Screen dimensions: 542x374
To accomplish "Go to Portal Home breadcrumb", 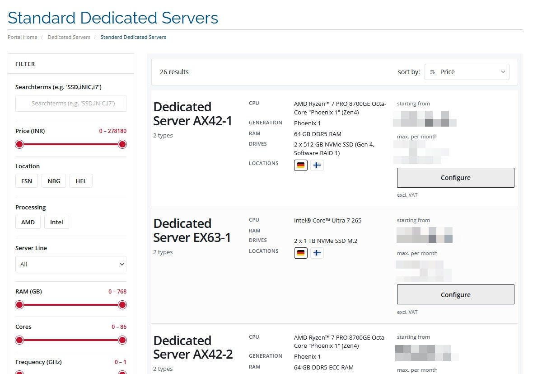I will click(23, 37).
